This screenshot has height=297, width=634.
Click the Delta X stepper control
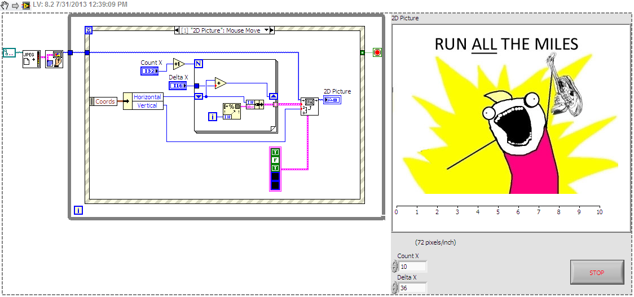394,288
